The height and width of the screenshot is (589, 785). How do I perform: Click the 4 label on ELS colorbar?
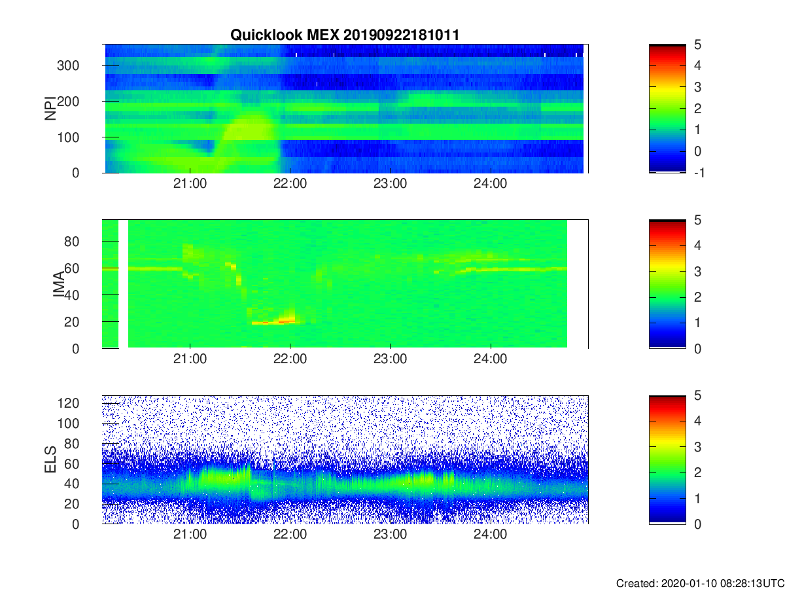click(x=697, y=421)
